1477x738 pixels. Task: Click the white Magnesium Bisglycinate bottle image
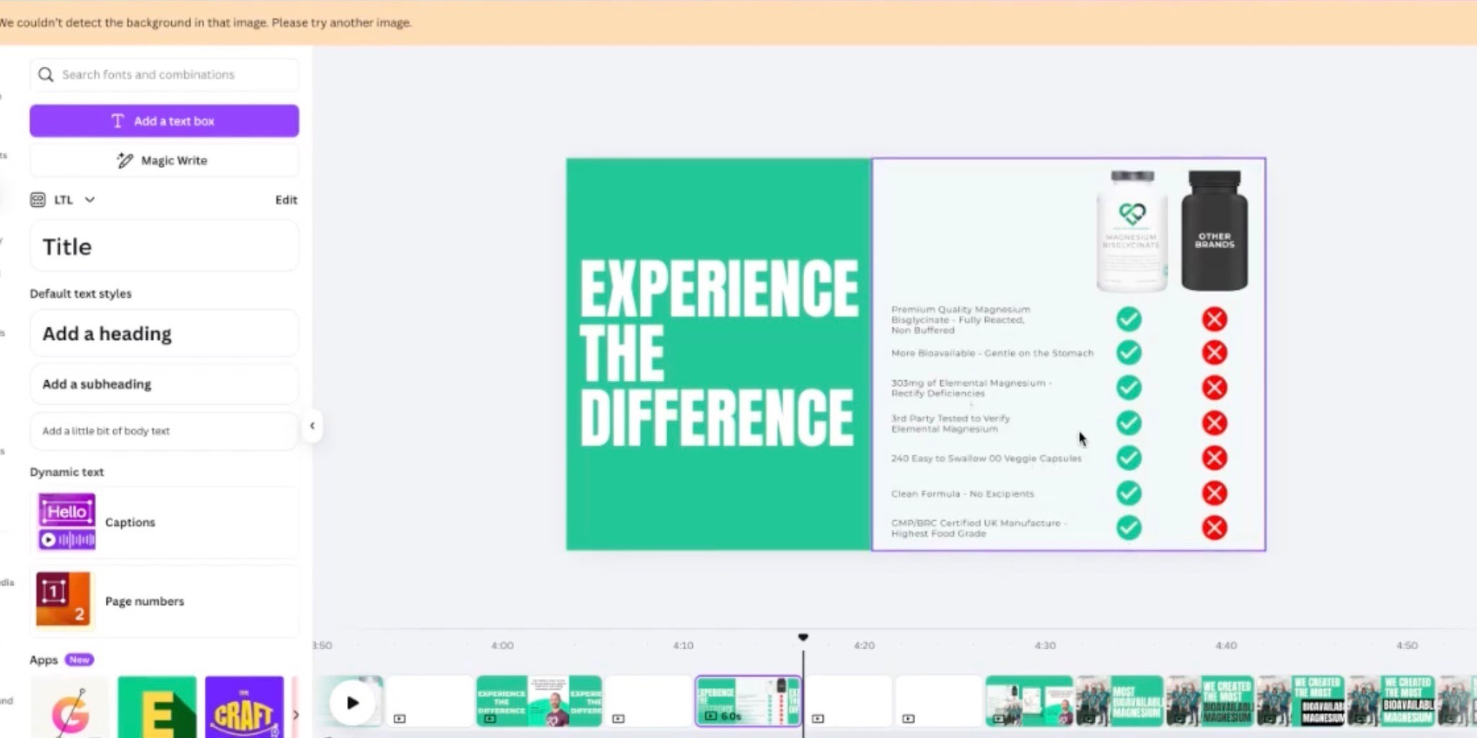click(1132, 231)
